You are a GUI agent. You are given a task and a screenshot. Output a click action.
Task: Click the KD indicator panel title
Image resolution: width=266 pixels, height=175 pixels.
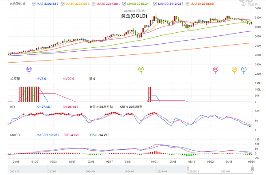click(12, 107)
